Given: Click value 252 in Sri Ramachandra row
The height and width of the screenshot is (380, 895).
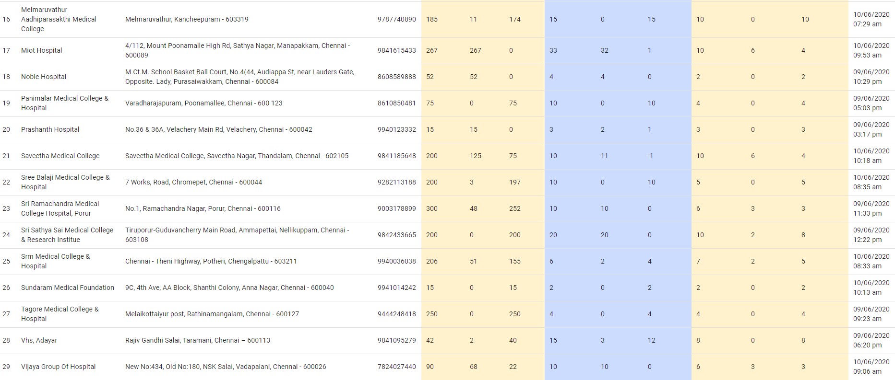Looking at the screenshot, I should click(x=515, y=208).
